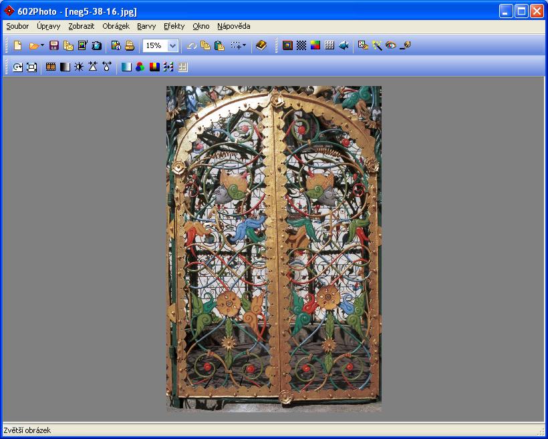548x439 pixels.
Task: Activate the magic wand auto-enhance icon
Action: tap(377, 45)
